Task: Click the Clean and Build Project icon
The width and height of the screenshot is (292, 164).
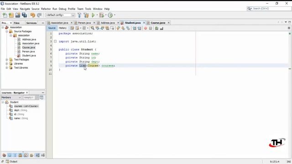Action: 86,15
